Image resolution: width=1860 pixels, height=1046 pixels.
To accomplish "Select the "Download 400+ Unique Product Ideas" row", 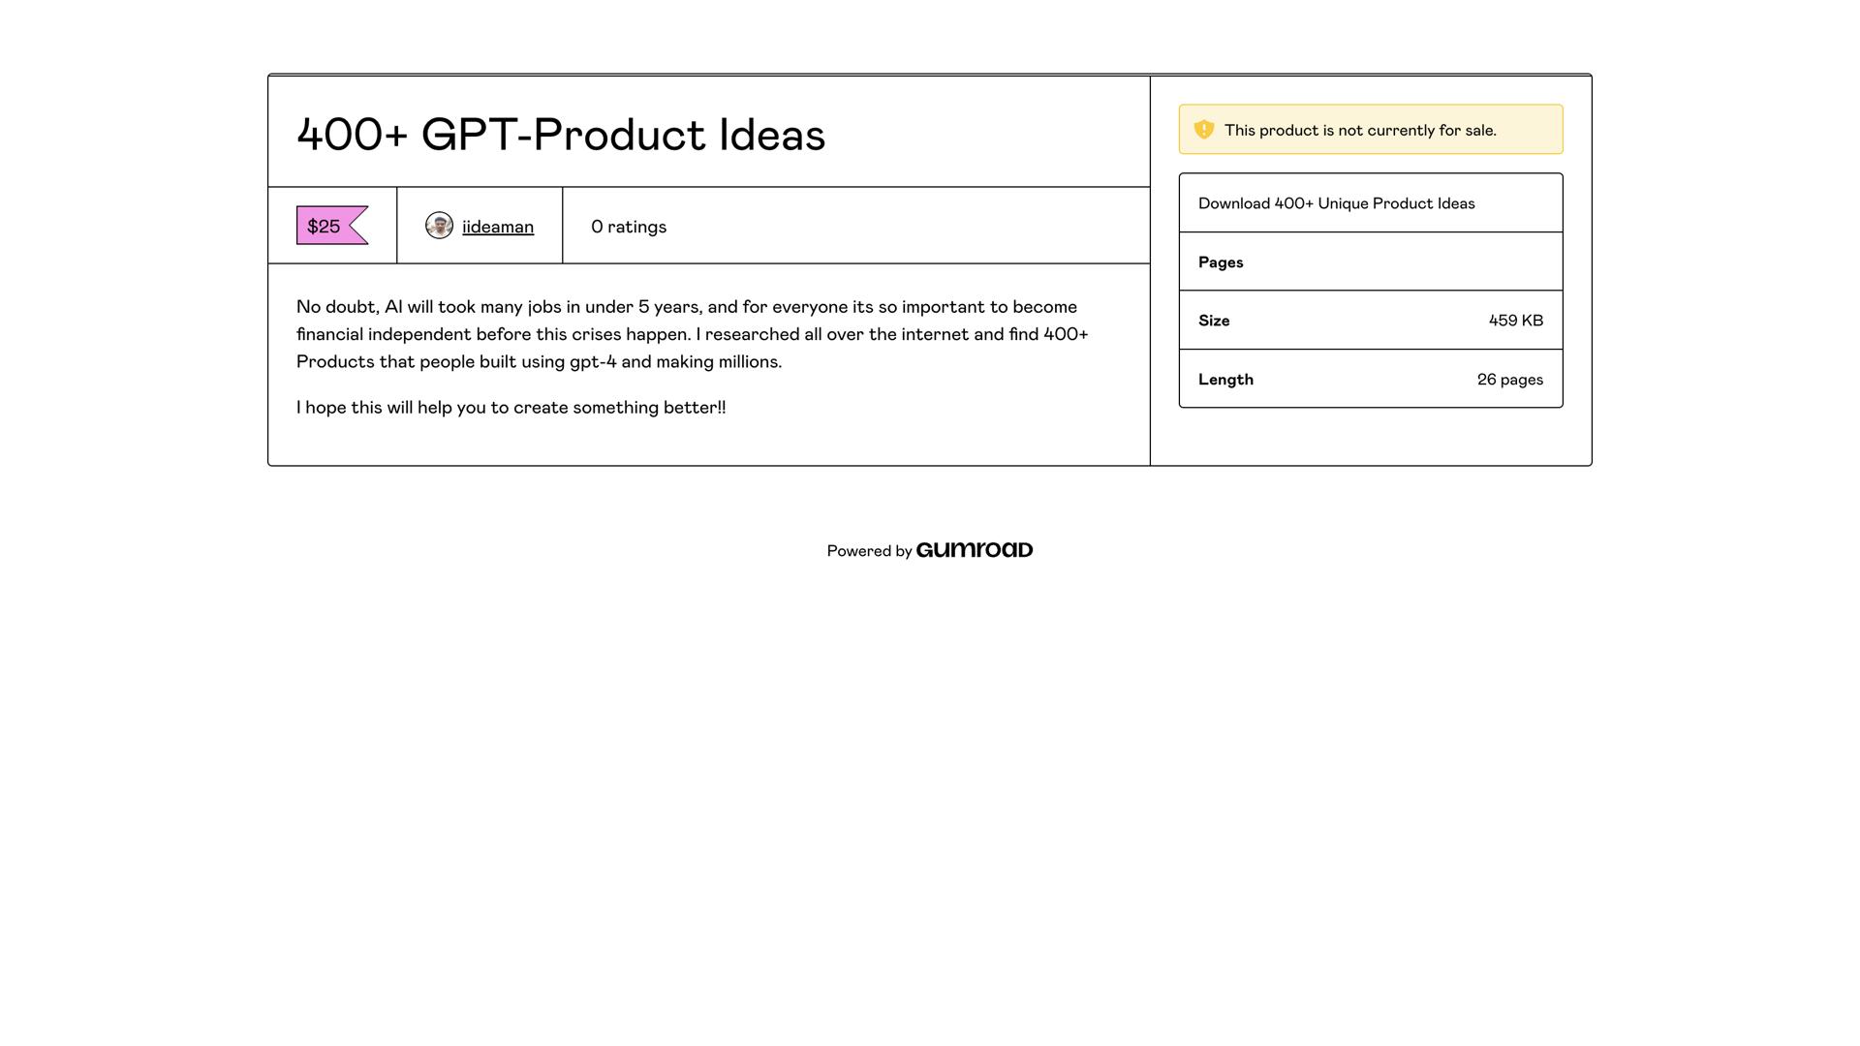I will coord(1336,203).
